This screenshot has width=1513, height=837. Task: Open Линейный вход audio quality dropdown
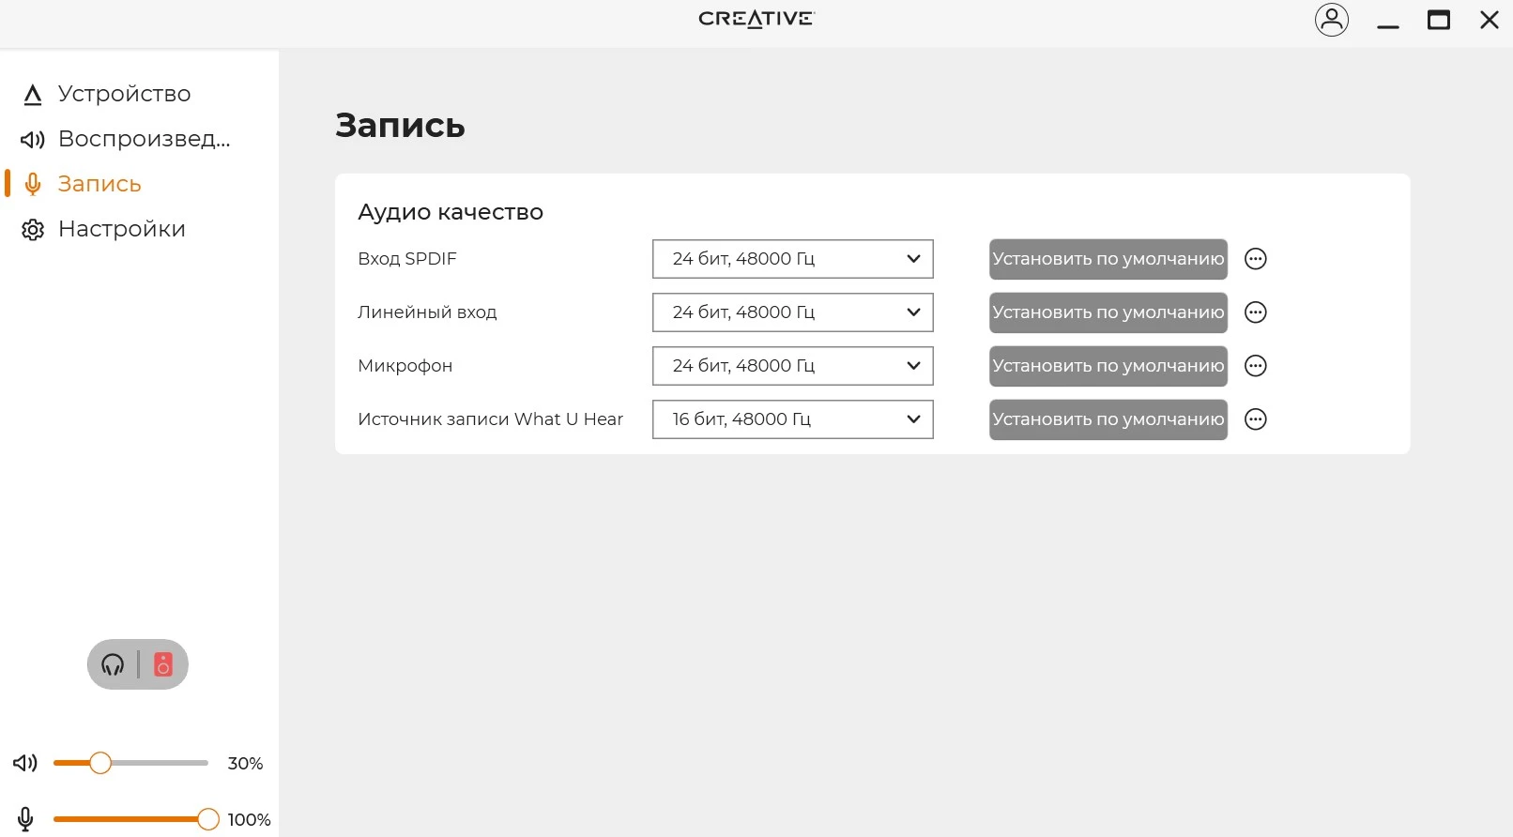793,312
